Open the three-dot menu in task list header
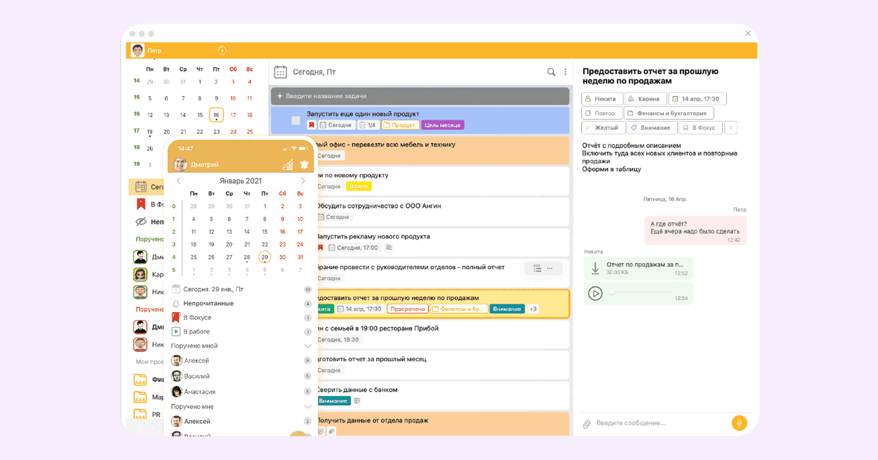Viewport: 878px width, 460px height. 565,72
